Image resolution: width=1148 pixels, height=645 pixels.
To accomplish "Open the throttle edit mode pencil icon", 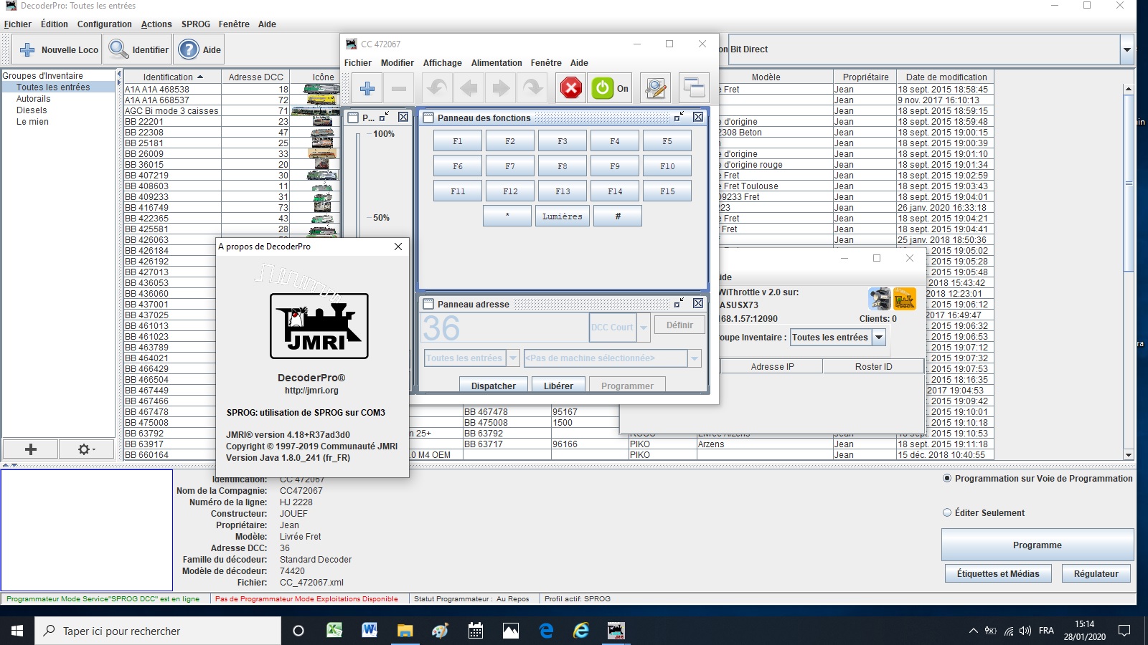I will (x=654, y=89).
